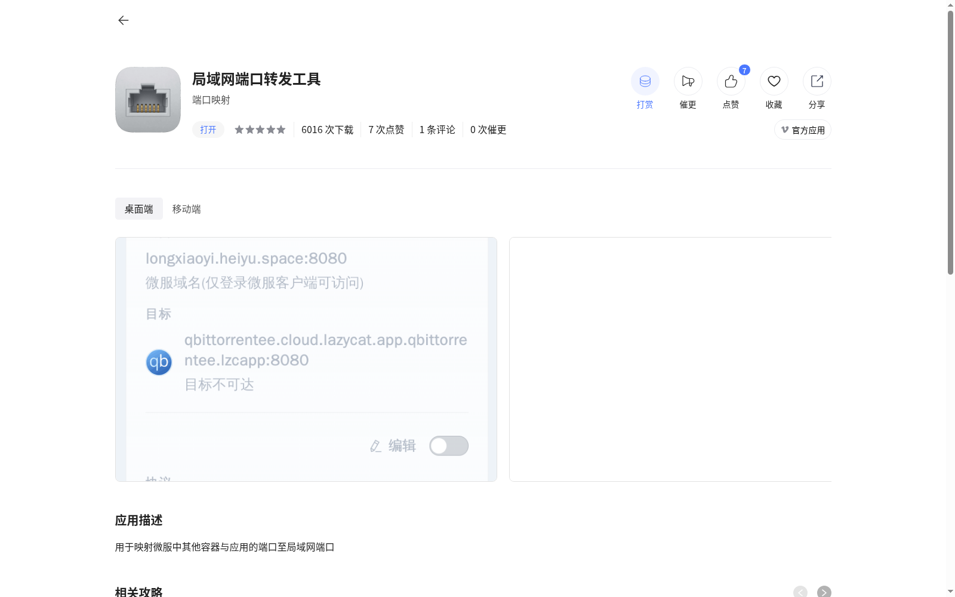955x597 pixels.
Task: Go back using the left arrow
Action: point(123,20)
